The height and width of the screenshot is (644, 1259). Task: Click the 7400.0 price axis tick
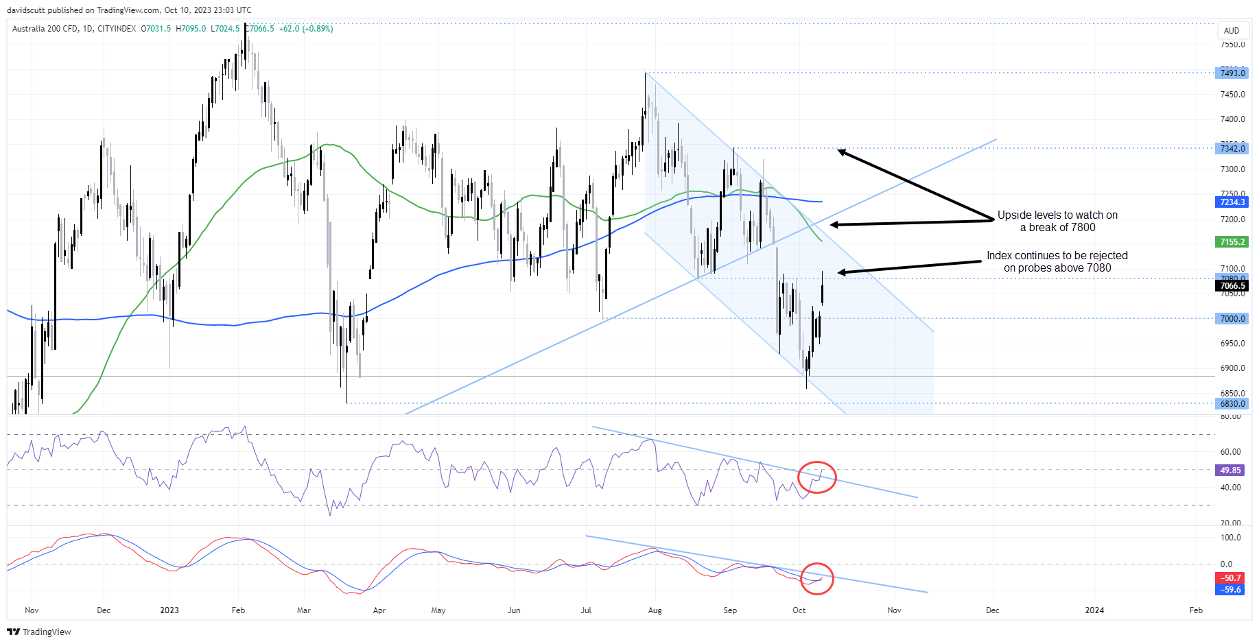click(1232, 119)
